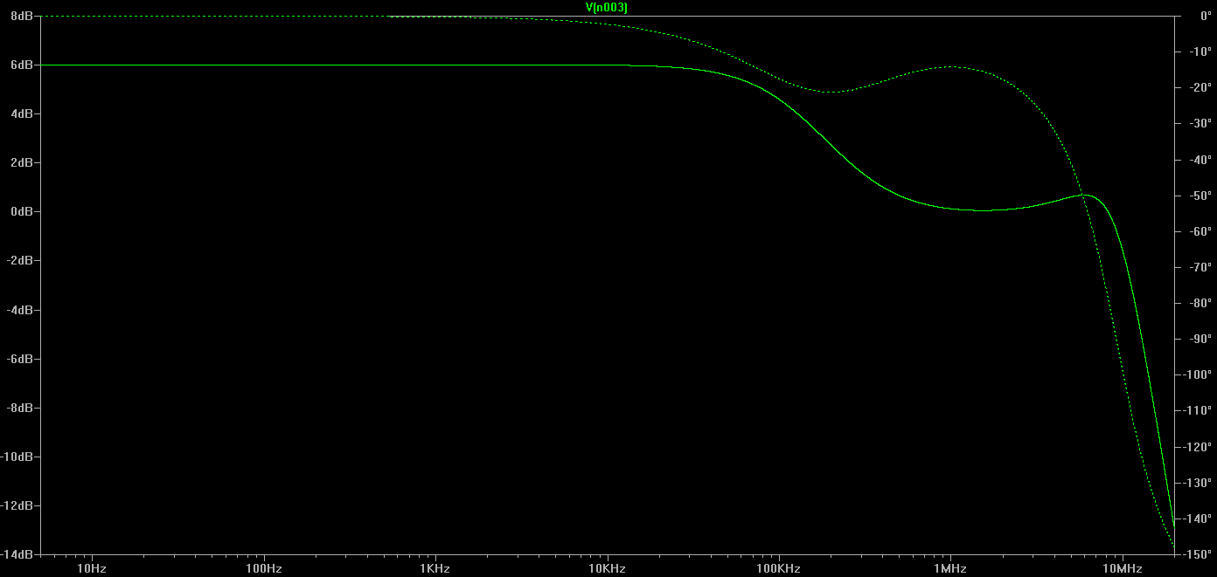Click the 100Hz frequency axis label
The width and height of the screenshot is (1217, 577).
[263, 568]
